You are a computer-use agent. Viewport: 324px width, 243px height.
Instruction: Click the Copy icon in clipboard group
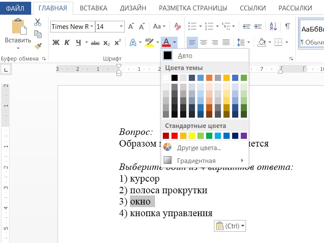click(38, 34)
